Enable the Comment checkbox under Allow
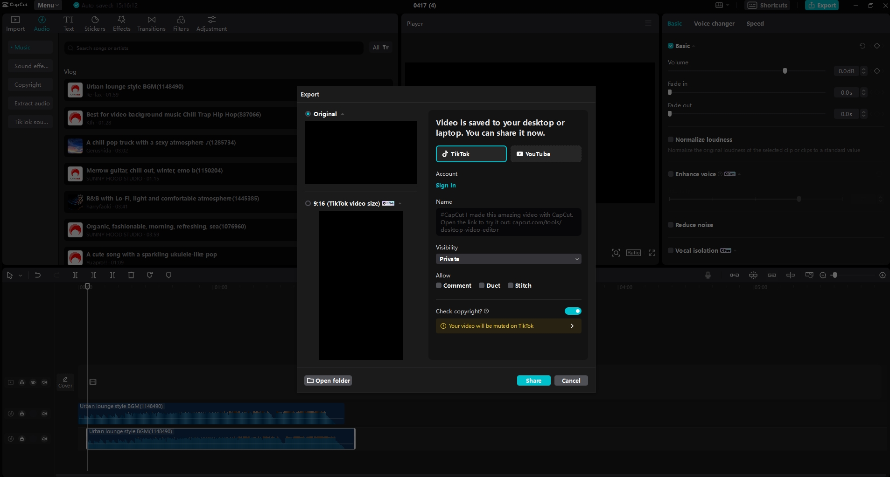 point(438,285)
